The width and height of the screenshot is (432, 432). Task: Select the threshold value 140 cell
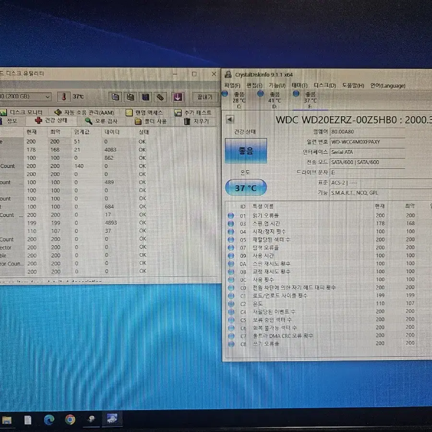79,166
